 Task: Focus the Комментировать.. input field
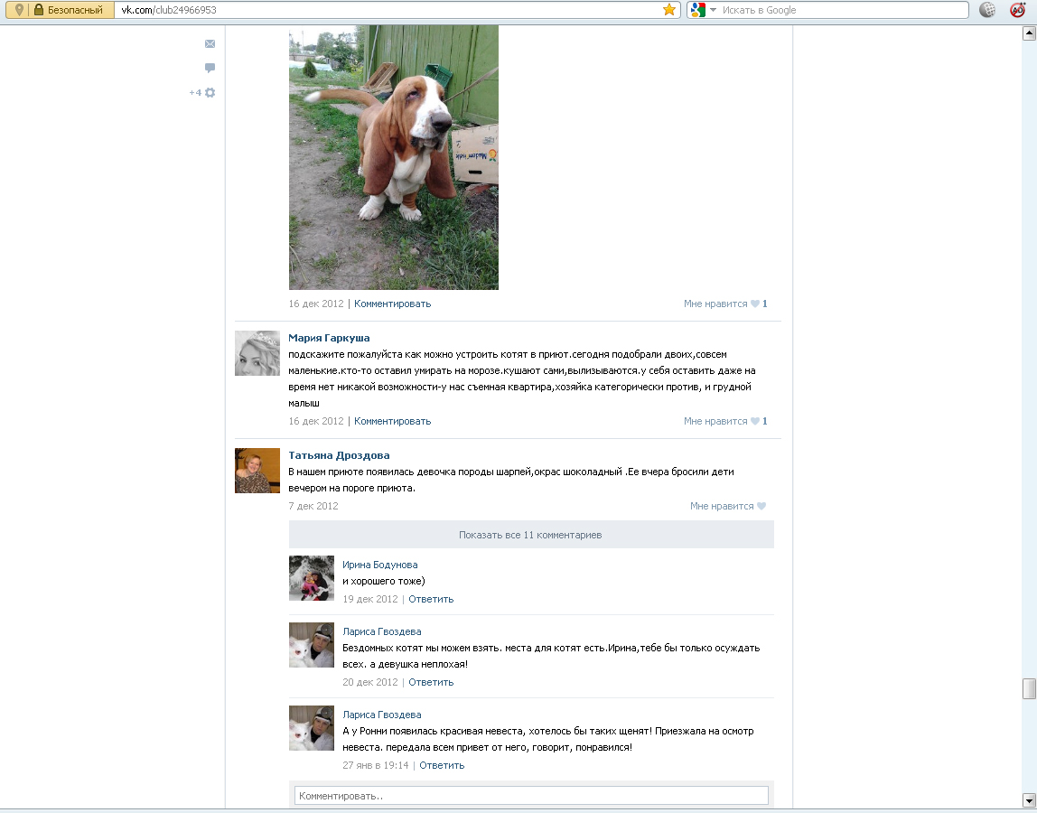531,796
